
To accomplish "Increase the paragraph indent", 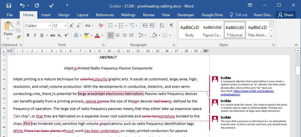I will 153,26.
